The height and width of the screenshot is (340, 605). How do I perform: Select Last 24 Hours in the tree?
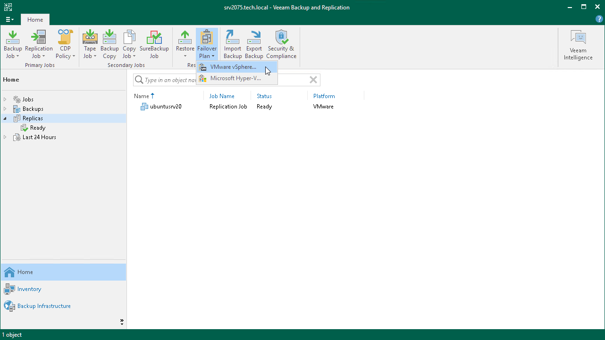(39, 137)
